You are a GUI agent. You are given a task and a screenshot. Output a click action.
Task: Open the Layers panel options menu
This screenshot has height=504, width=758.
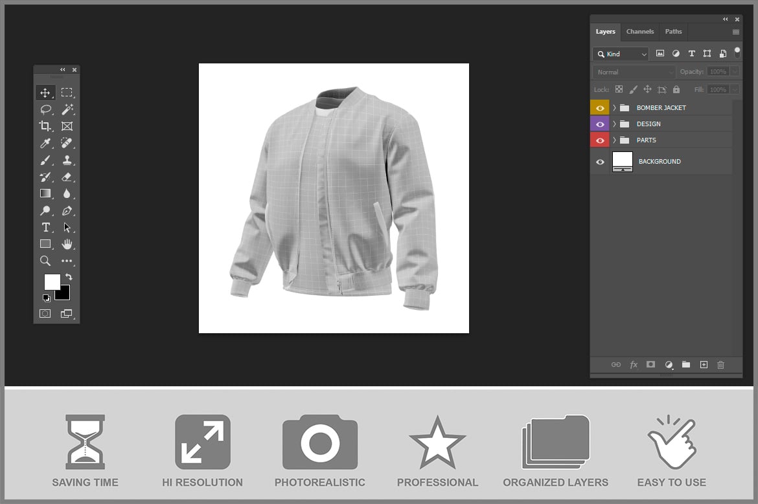(736, 32)
